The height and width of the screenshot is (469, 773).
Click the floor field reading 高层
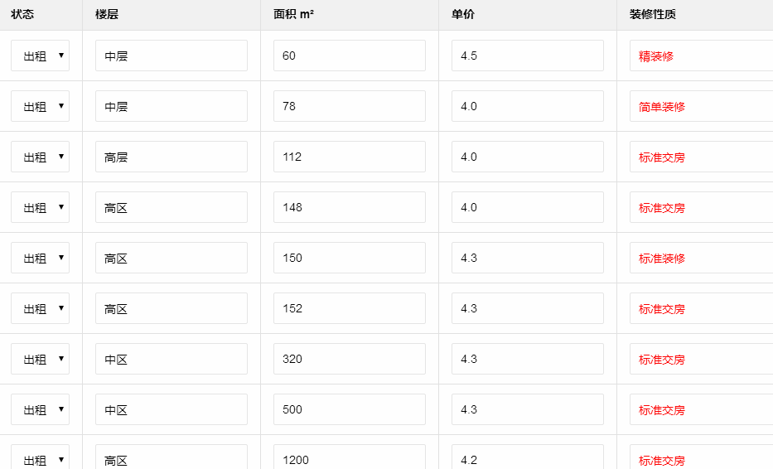coord(171,157)
